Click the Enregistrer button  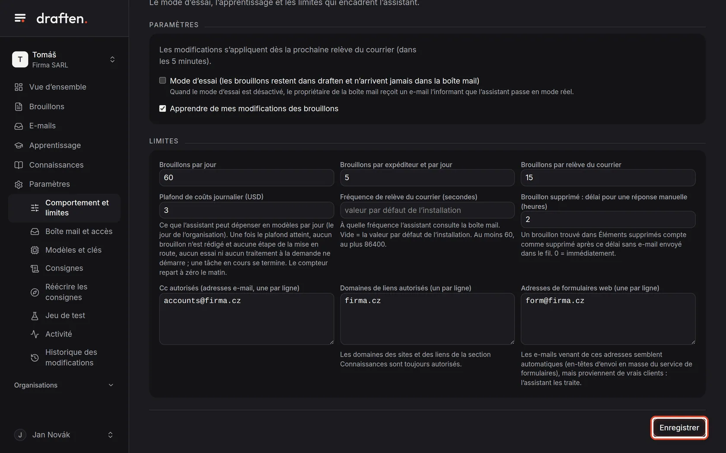pos(679,428)
